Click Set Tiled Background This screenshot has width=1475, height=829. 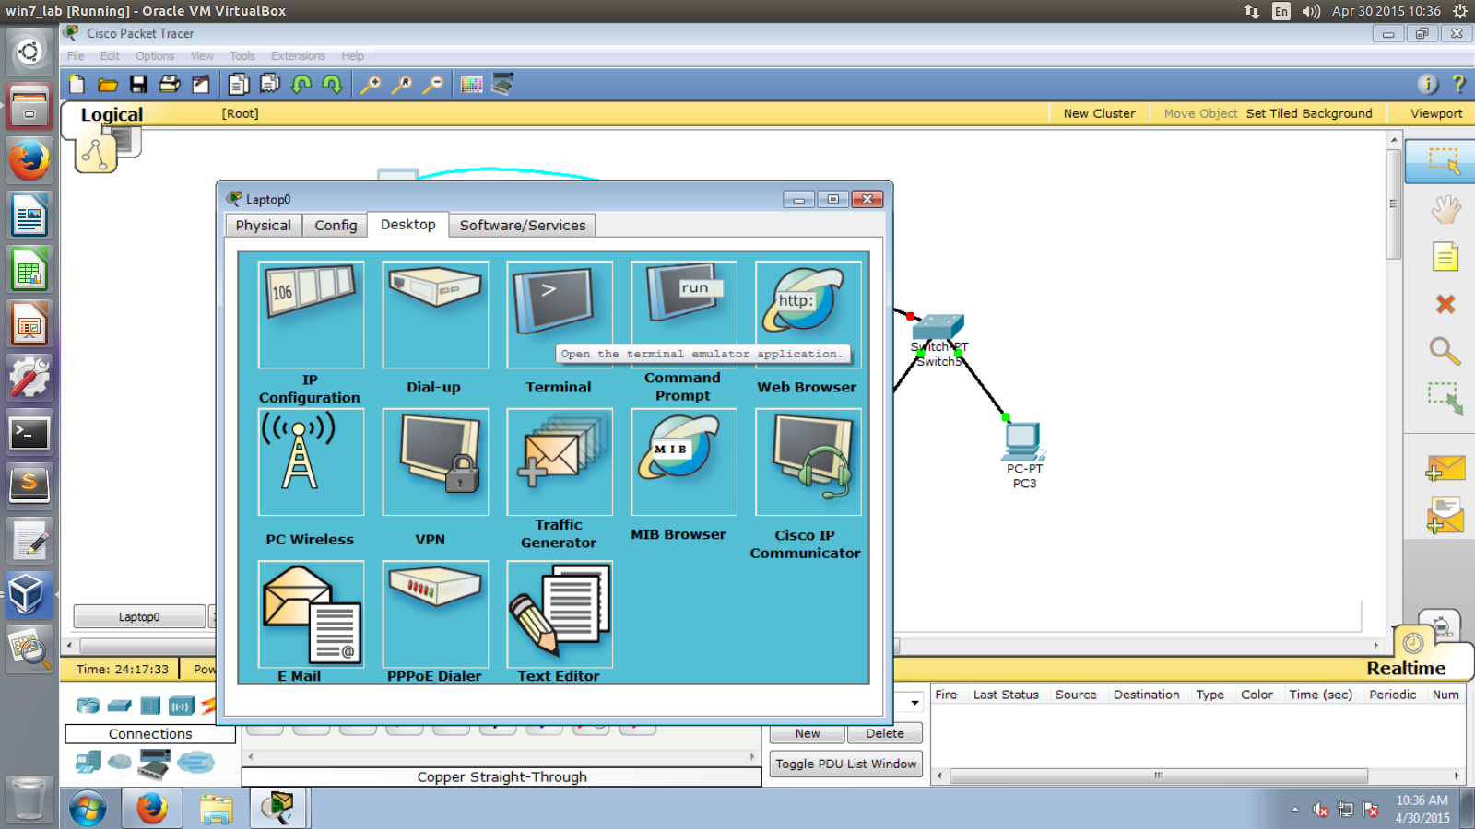tap(1309, 113)
